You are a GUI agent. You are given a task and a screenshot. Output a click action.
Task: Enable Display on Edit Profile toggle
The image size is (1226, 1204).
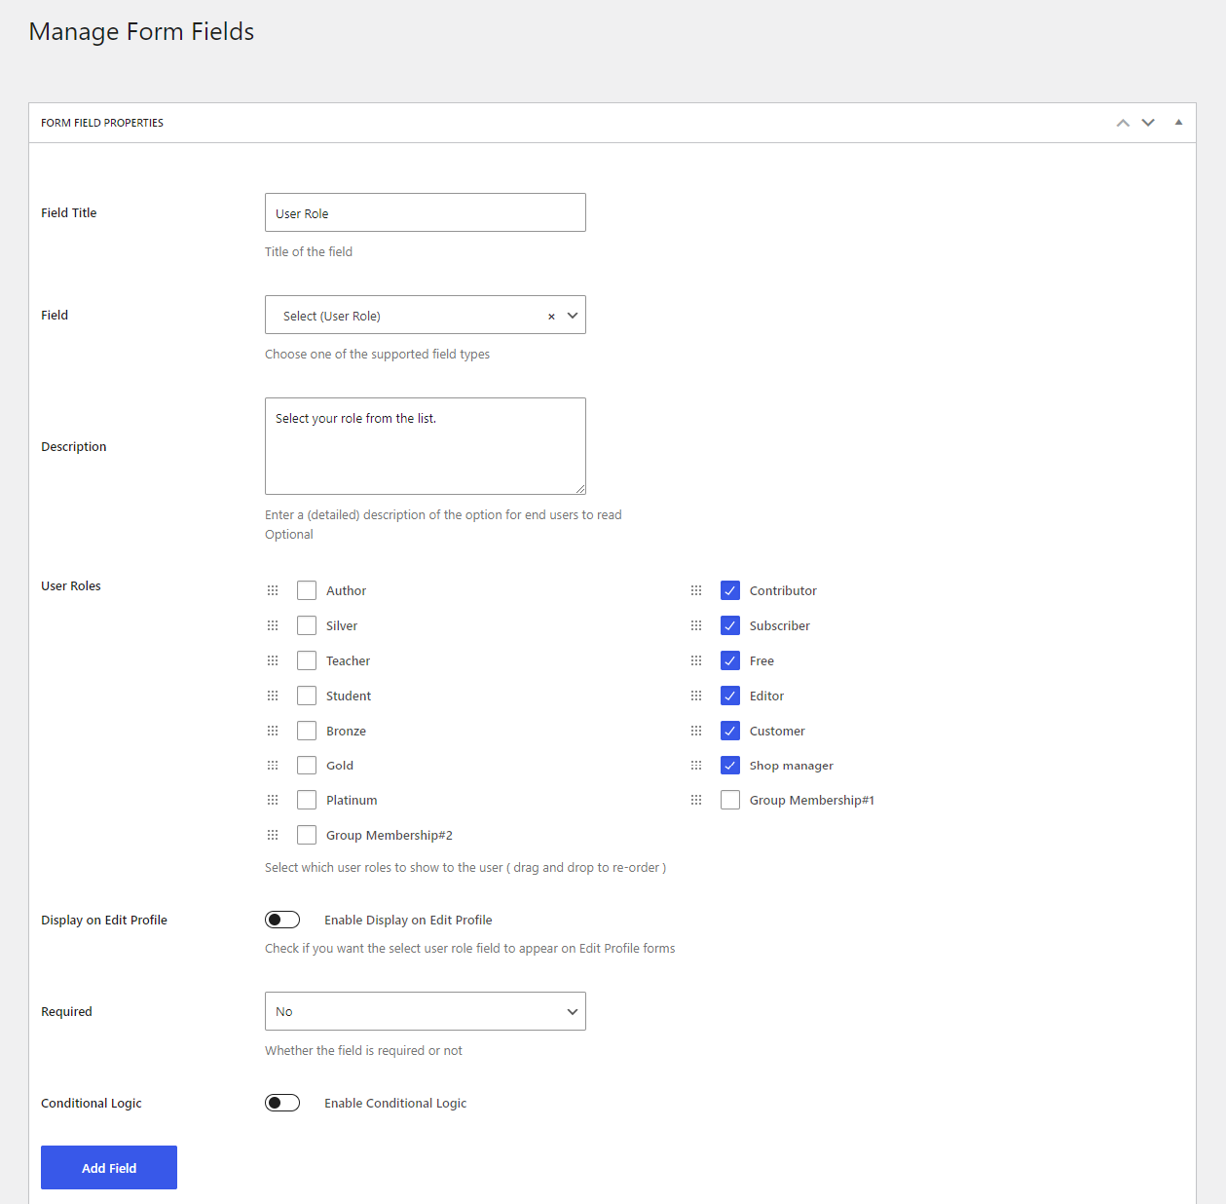[282, 919]
